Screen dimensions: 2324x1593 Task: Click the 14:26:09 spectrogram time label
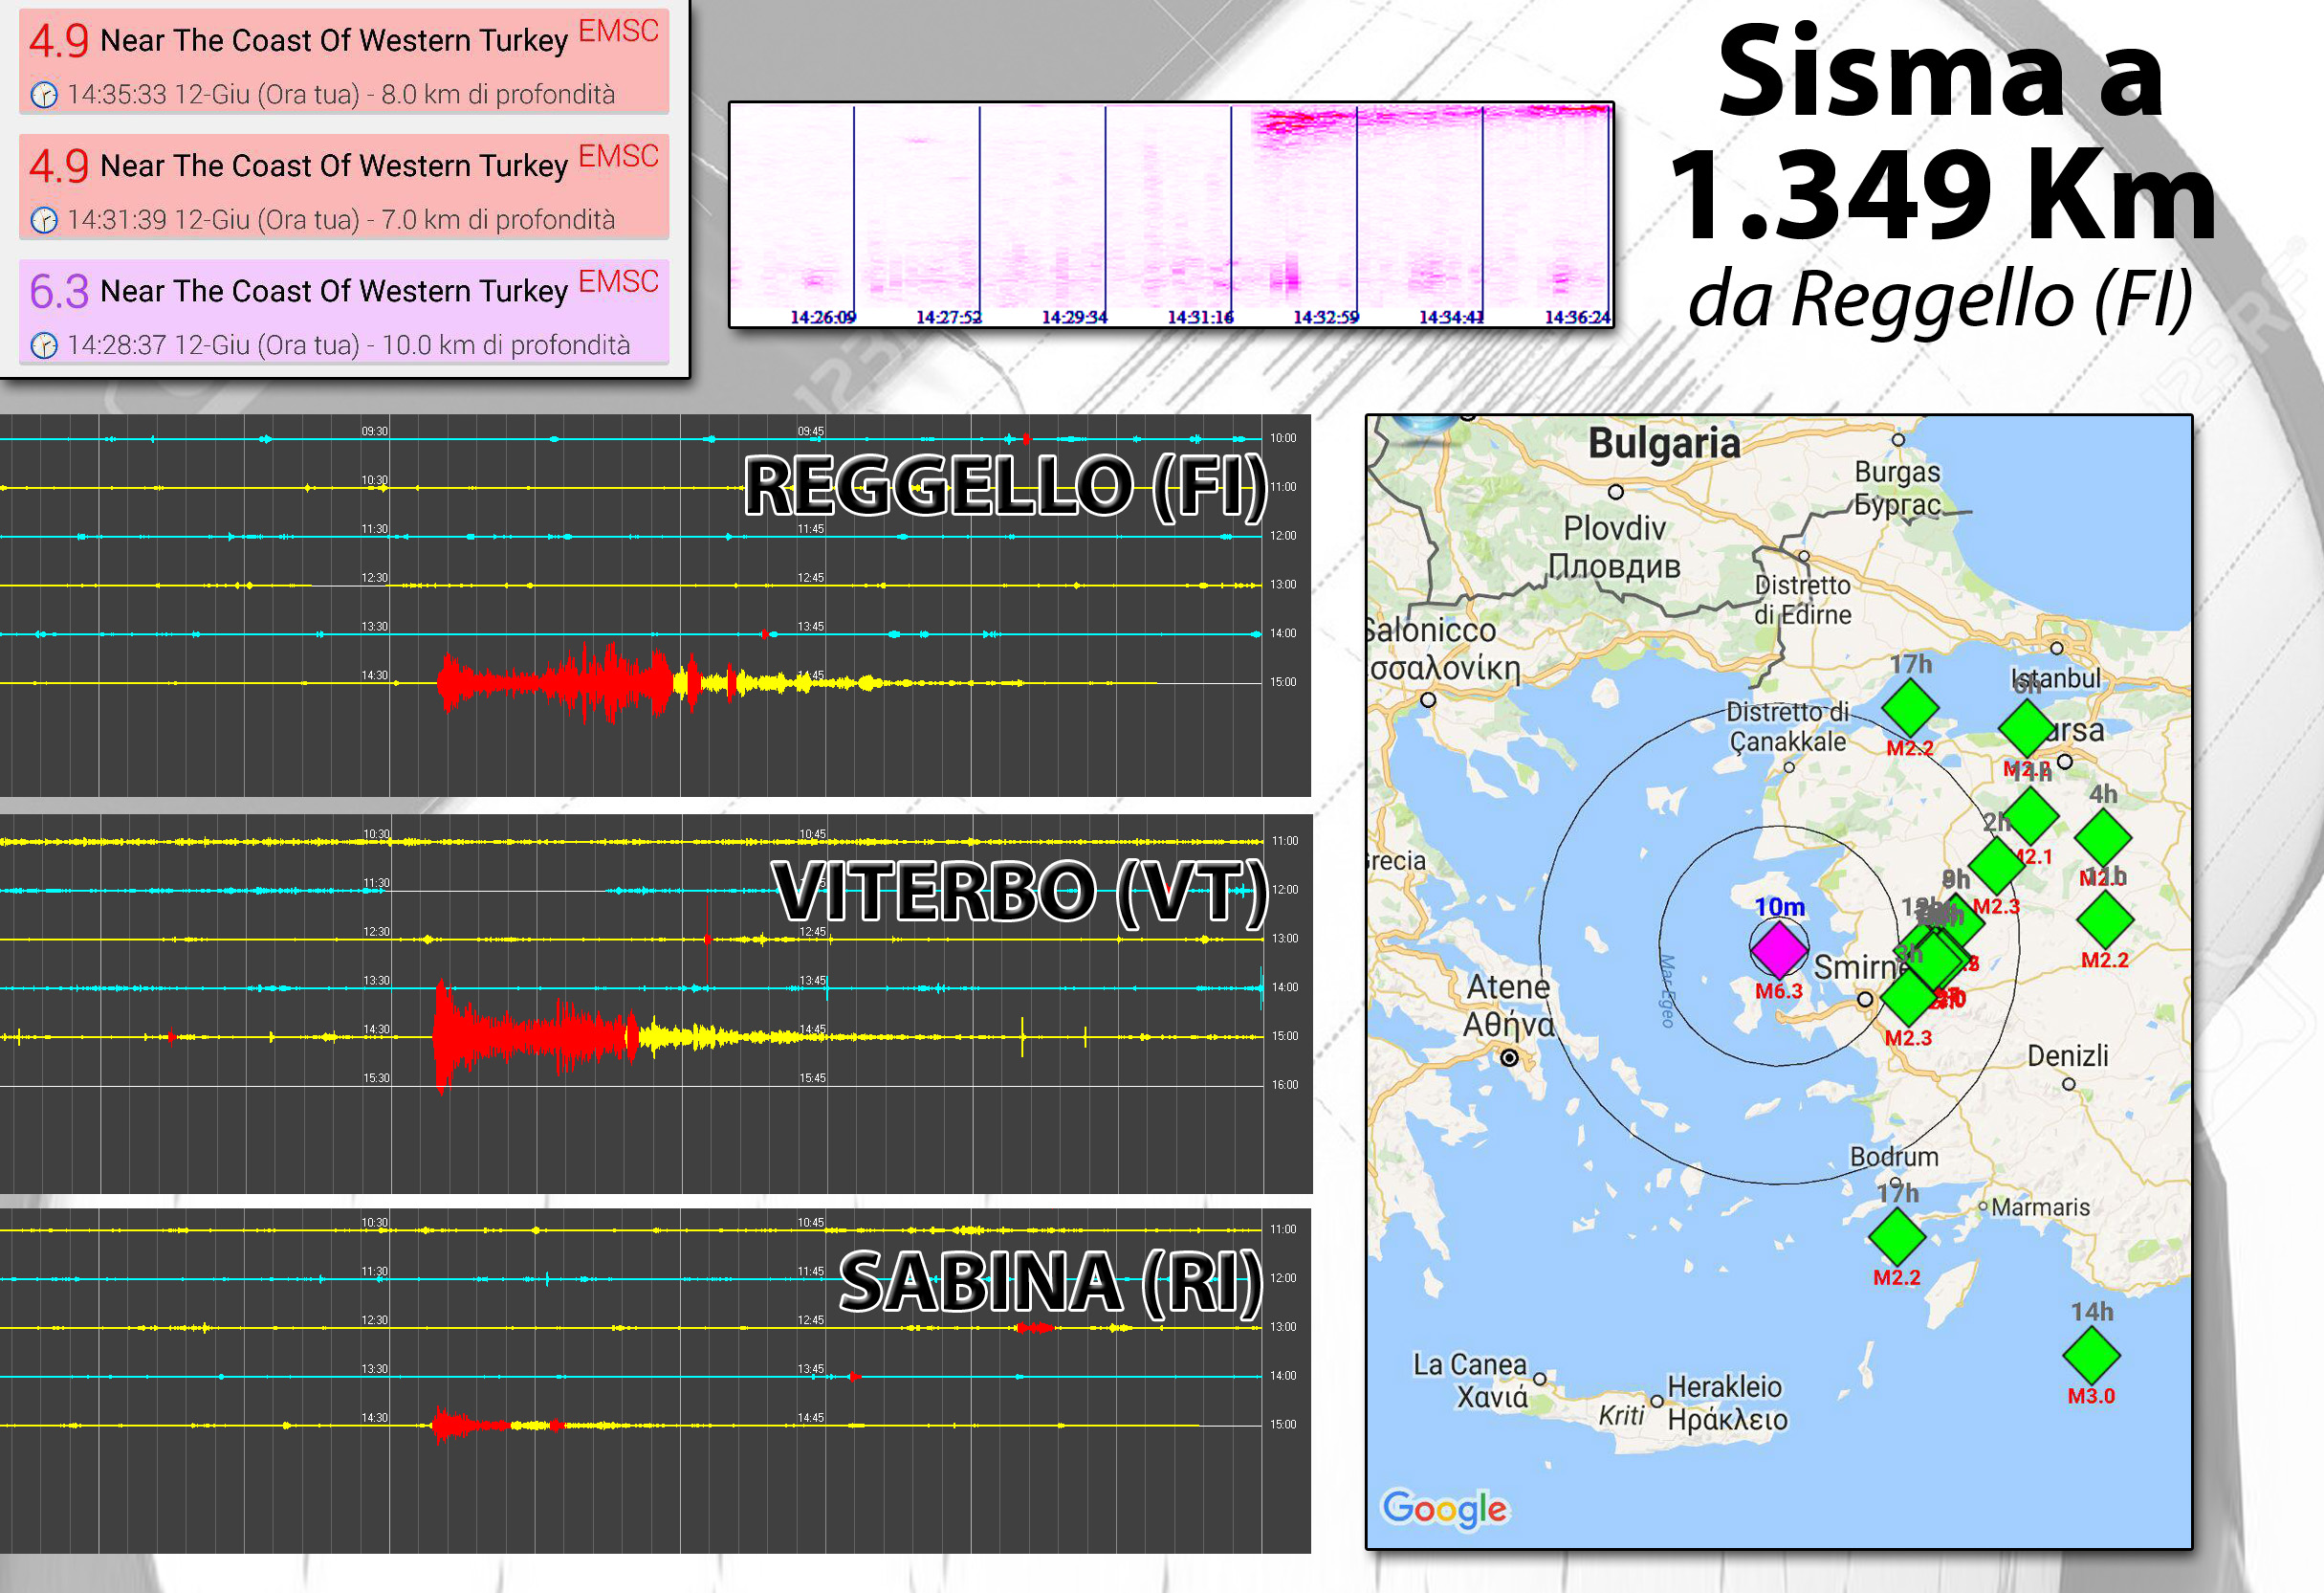[x=823, y=318]
